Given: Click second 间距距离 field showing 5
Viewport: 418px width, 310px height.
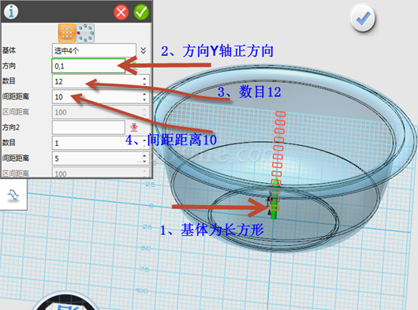Looking at the screenshot, I should point(97,159).
